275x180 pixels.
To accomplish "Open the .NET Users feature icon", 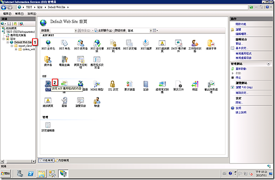I will coord(81,43).
